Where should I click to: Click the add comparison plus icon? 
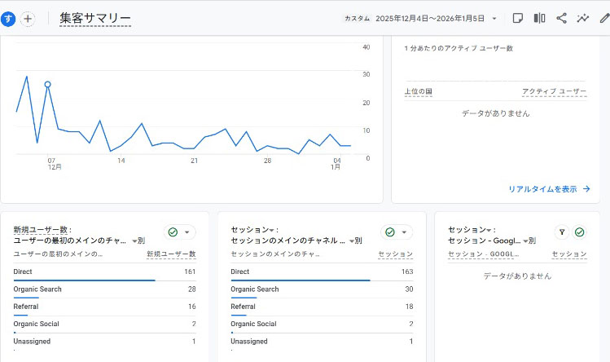click(x=28, y=18)
